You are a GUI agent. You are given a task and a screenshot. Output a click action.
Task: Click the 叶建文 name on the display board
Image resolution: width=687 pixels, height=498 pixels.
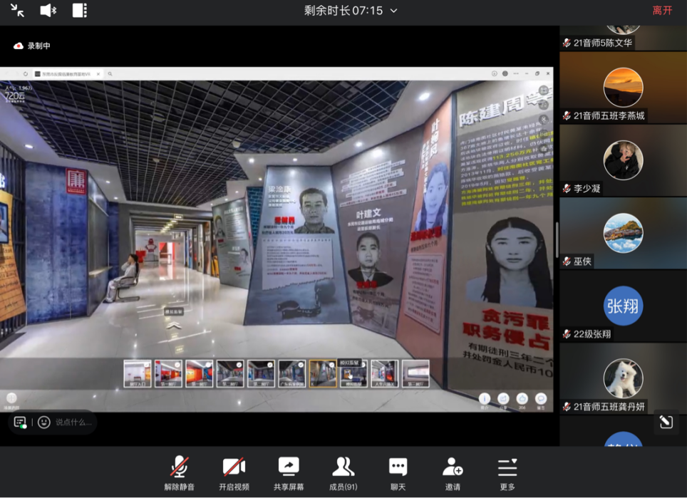pyautogui.click(x=368, y=214)
